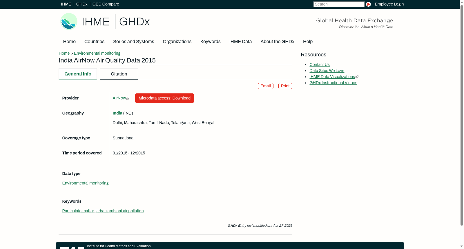The width and height of the screenshot is (464, 249).
Task: Open IHME link in top bar
Action: [x=66, y=4]
